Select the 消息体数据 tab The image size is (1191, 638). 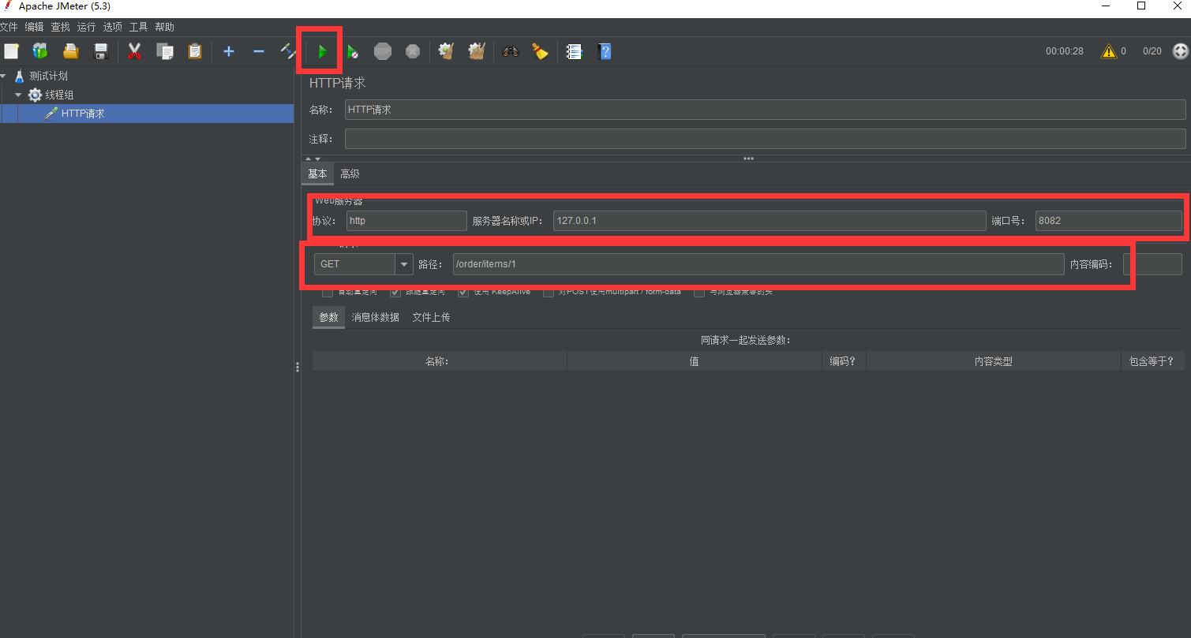point(376,317)
